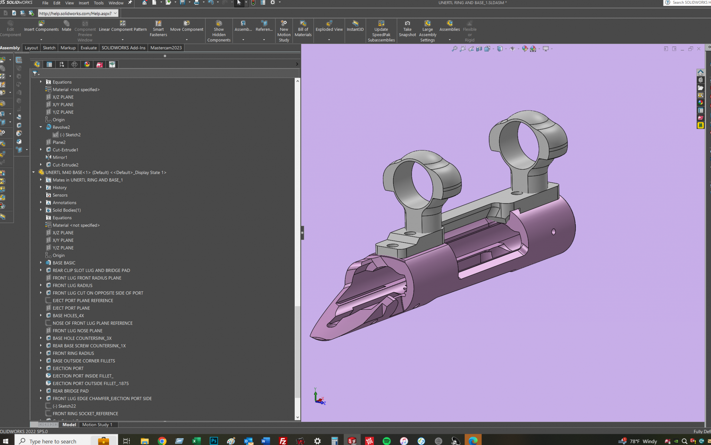Collapse the UNERTL M40 BASE component
This screenshot has width=711, height=445.
(x=34, y=172)
